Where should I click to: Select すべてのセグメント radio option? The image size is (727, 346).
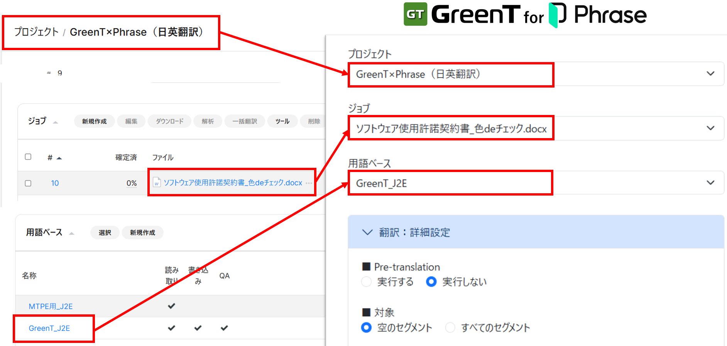click(x=450, y=327)
